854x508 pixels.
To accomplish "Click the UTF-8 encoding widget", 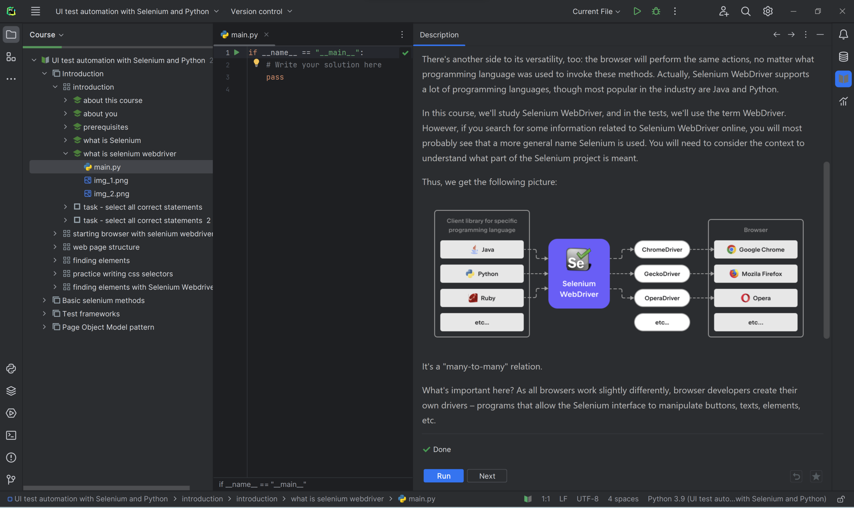I will click(x=587, y=499).
